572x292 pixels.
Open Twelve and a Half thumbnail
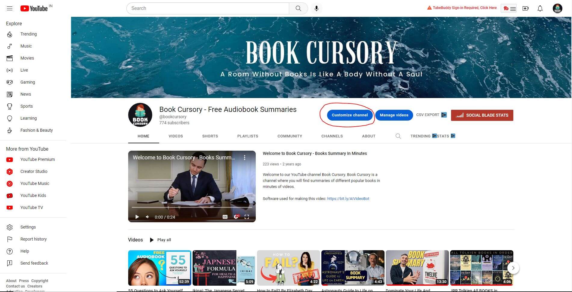point(417,268)
